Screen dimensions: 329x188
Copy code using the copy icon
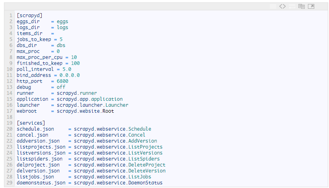[302, 6]
